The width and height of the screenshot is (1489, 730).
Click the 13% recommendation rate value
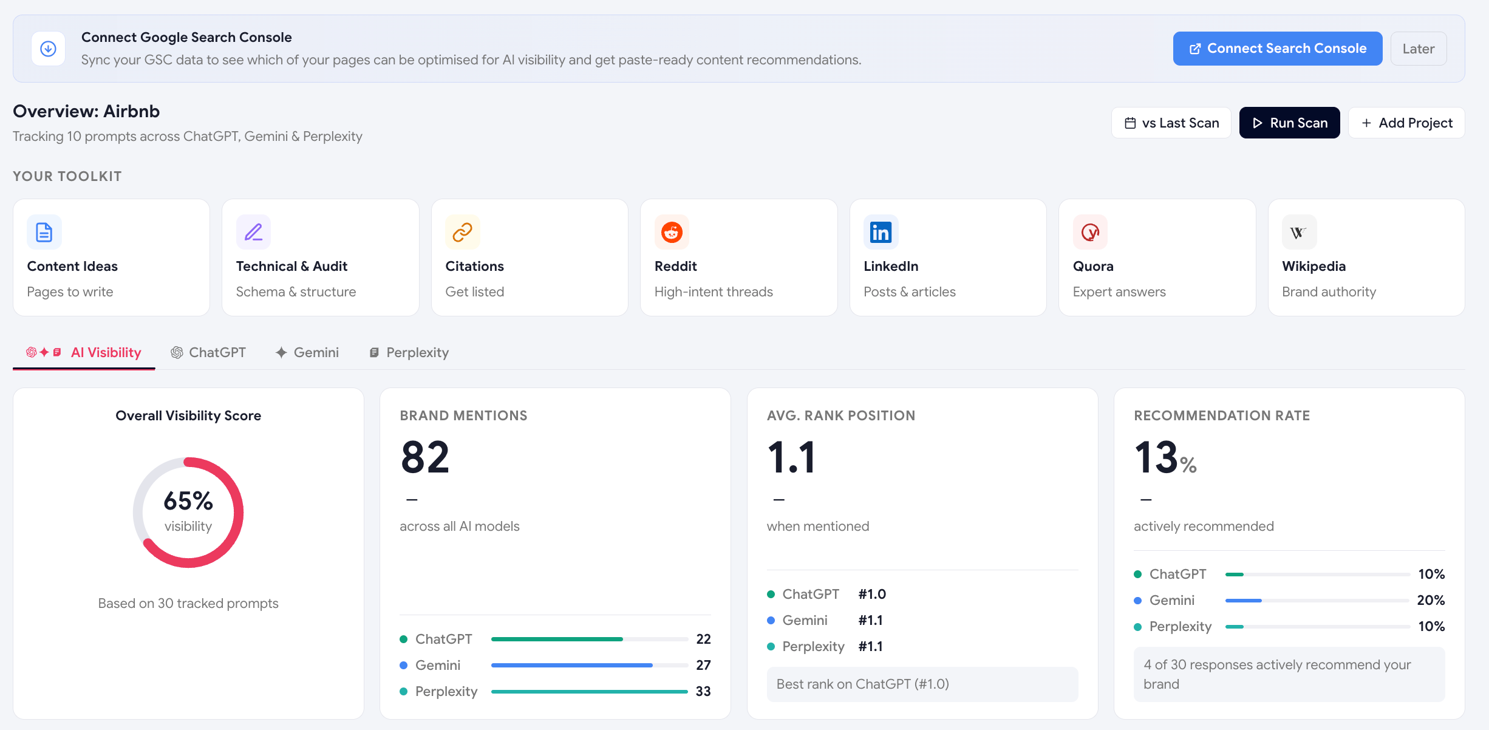click(1165, 458)
